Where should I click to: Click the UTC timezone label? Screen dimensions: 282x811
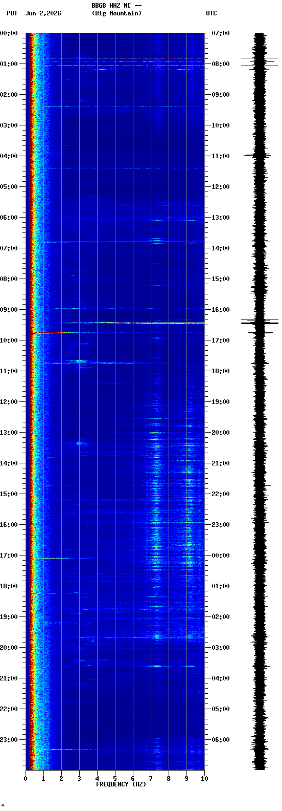click(x=212, y=13)
